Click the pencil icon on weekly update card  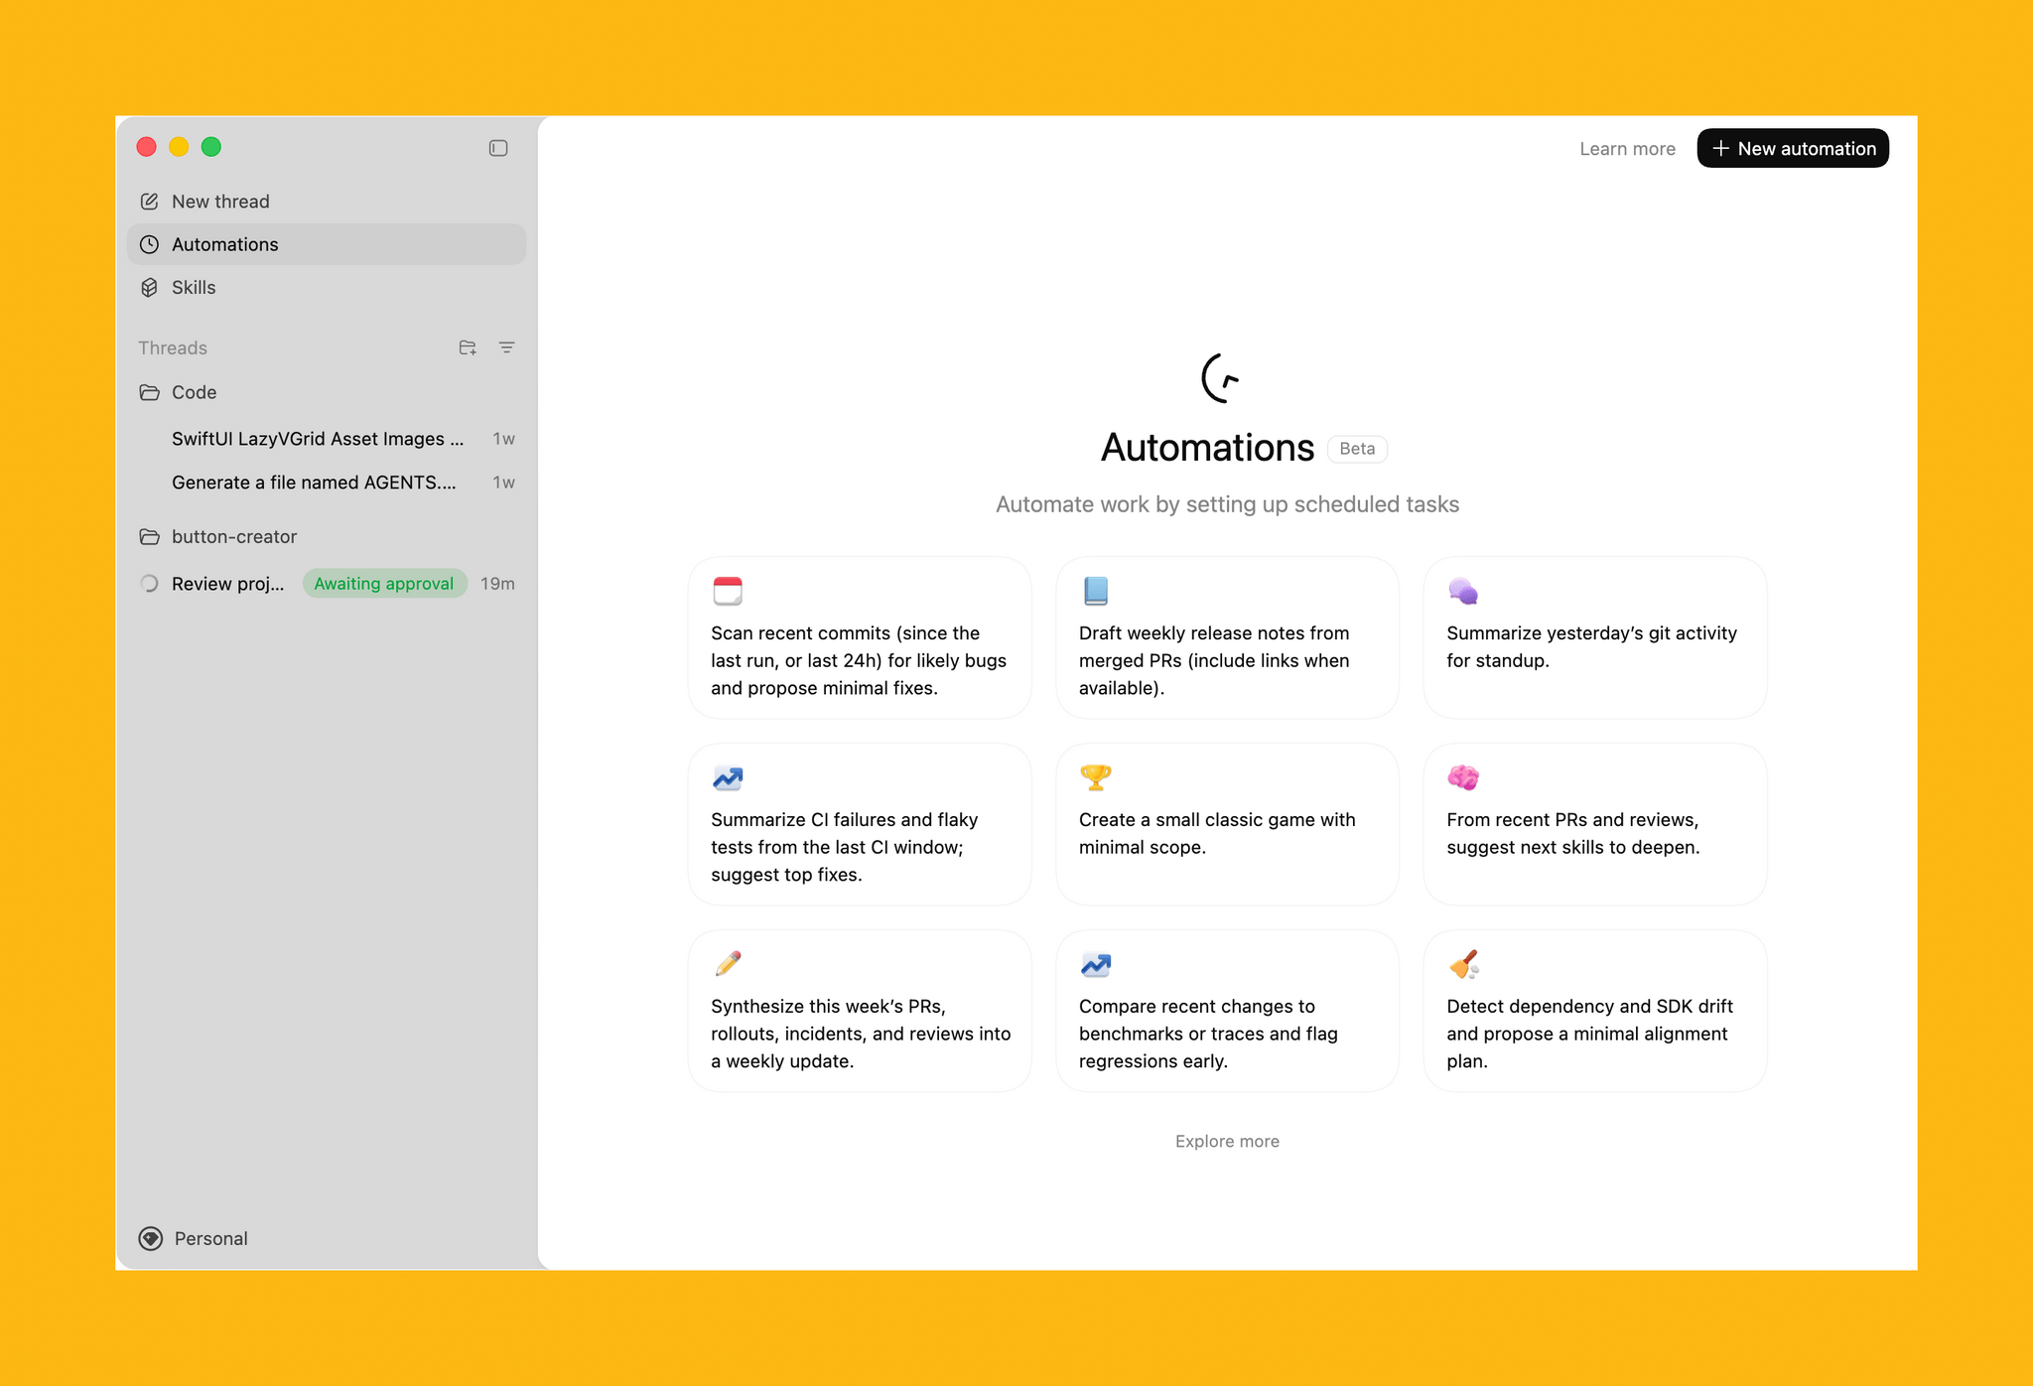coord(727,964)
